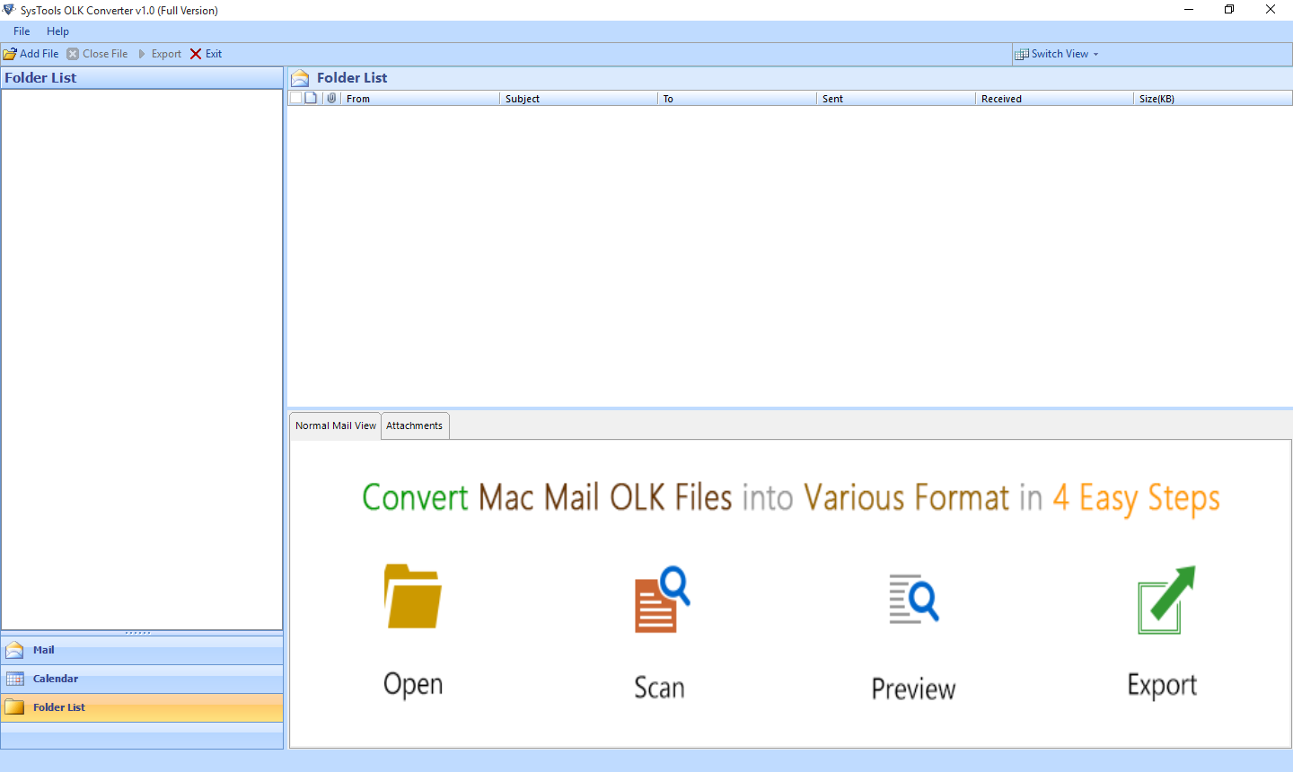Click the navigation pane splitter grip dots
This screenshot has width=1293, height=772.
(138, 633)
